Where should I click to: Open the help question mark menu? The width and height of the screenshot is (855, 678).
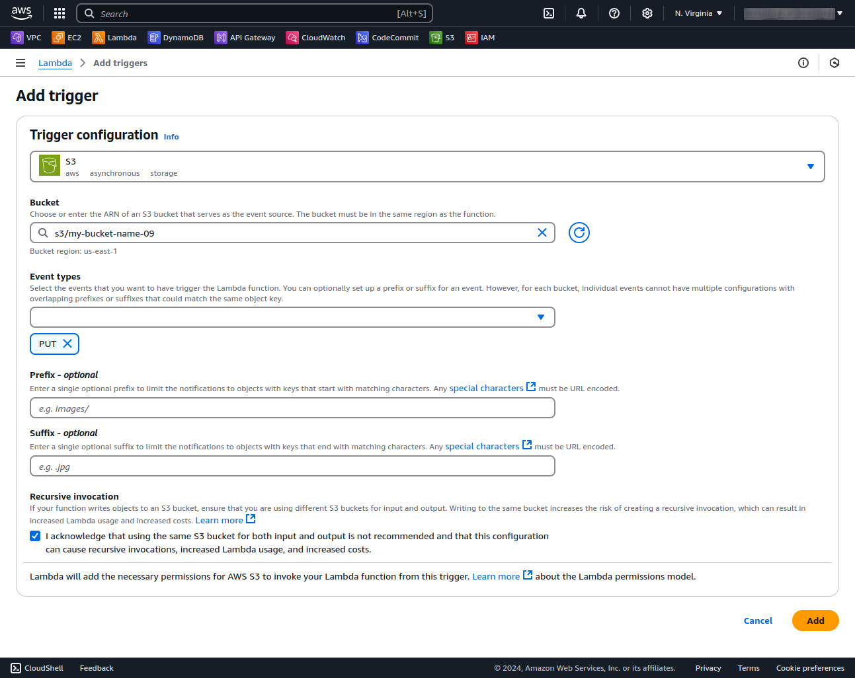614,13
